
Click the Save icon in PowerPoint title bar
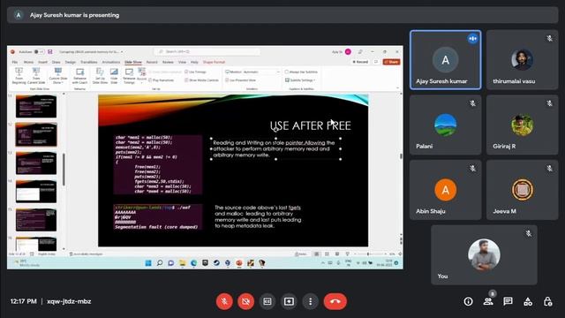click(x=50, y=52)
